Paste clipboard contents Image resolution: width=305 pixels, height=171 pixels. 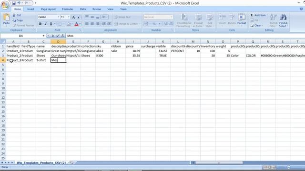point(6,20)
